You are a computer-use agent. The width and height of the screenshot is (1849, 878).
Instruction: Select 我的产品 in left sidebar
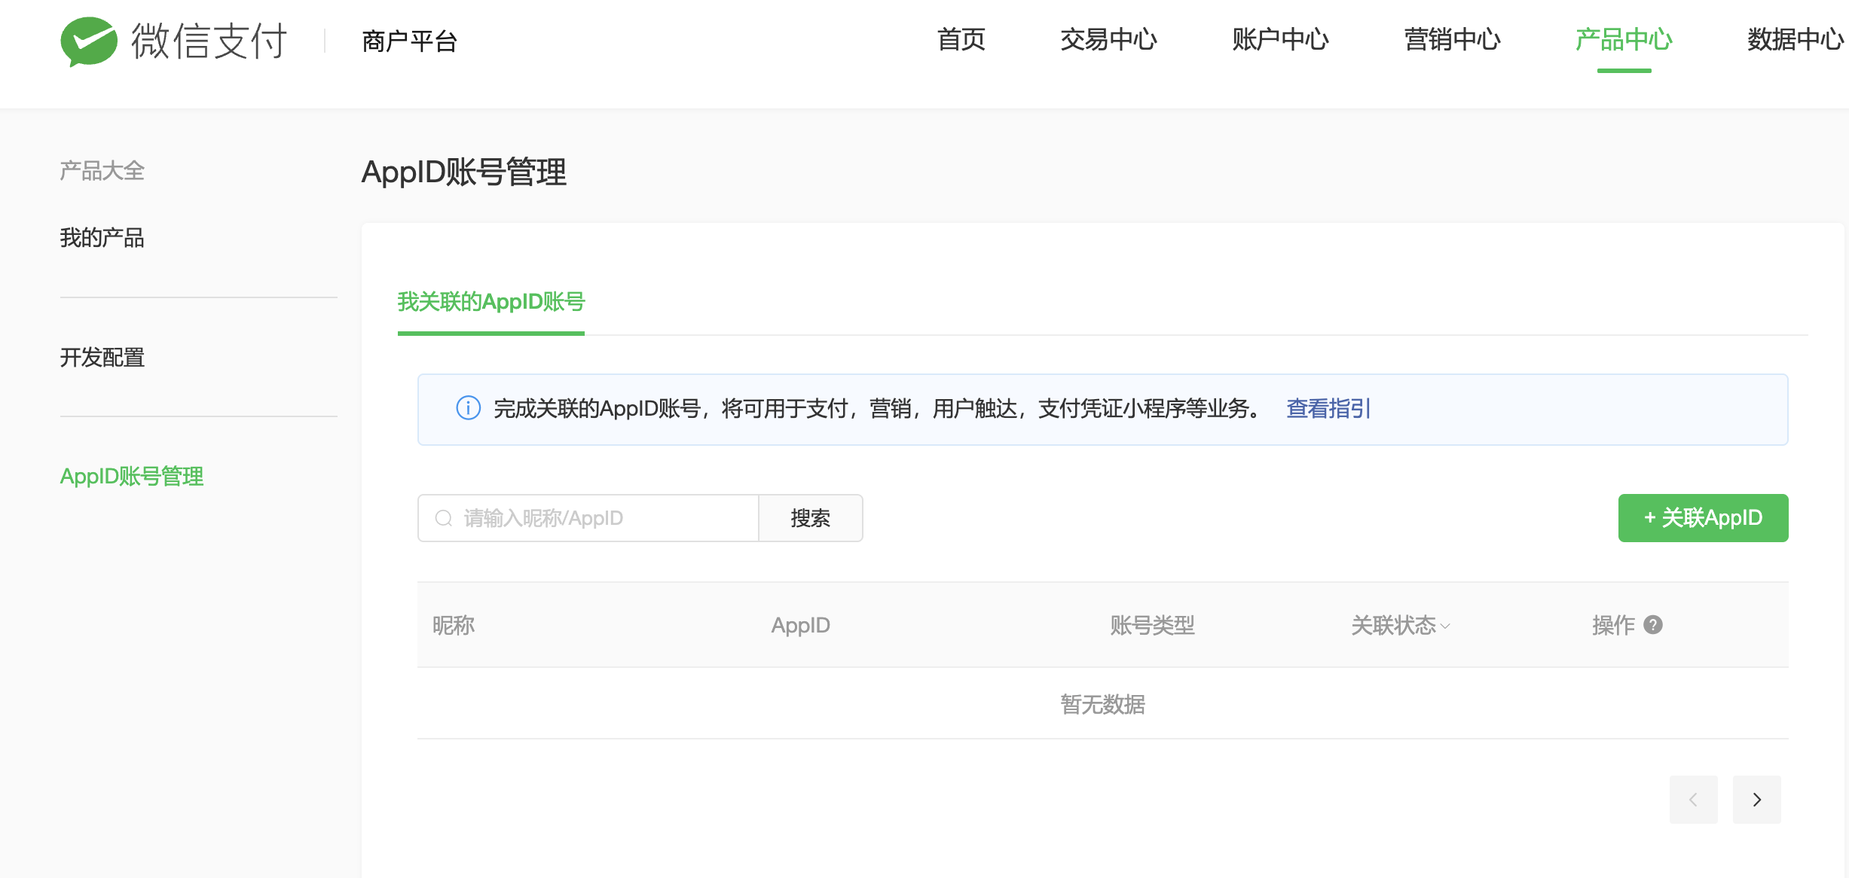[102, 238]
